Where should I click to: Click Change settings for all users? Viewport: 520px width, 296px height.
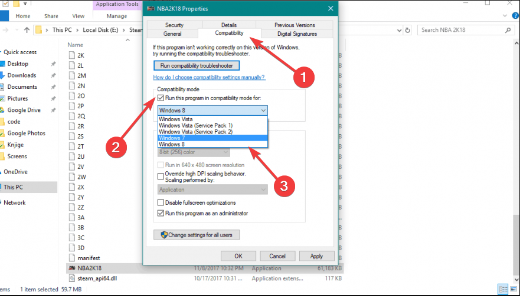(197, 235)
